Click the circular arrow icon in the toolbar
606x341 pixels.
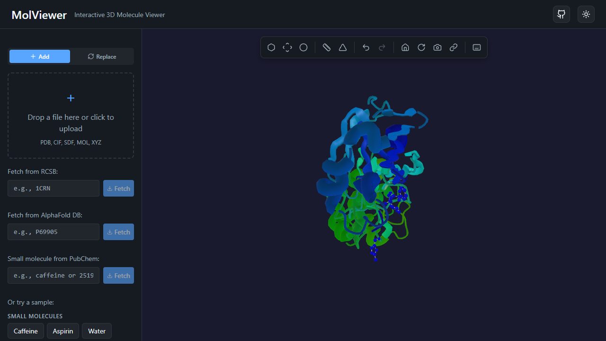421,47
